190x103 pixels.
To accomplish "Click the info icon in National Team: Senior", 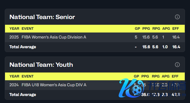I will tap(177, 17).
